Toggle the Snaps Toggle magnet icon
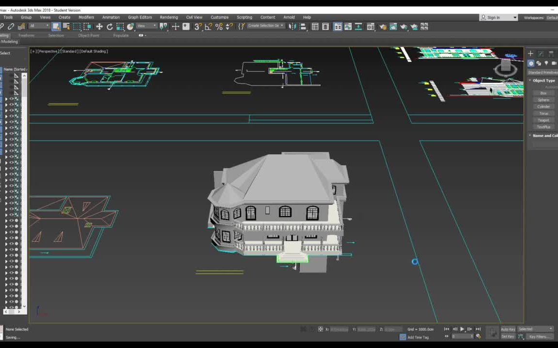The height and width of the screenshot is (348, 558). point(197,27)
